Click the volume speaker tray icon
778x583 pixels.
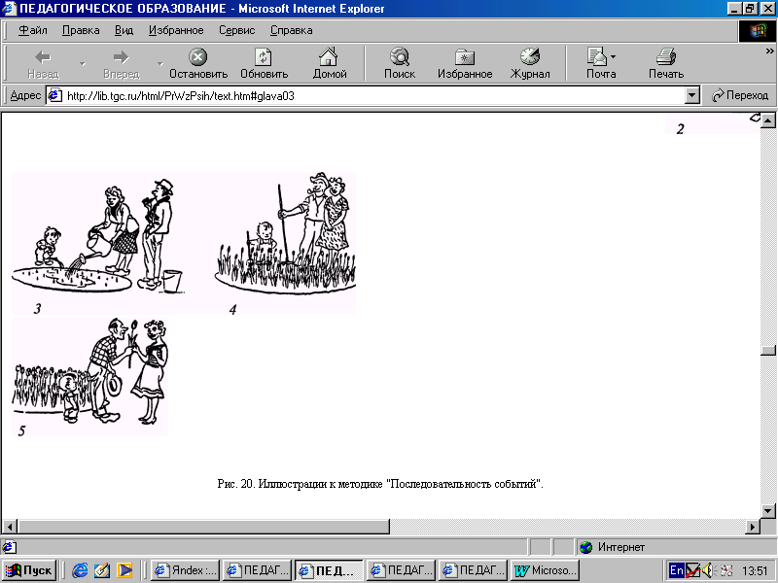point(709,570)
